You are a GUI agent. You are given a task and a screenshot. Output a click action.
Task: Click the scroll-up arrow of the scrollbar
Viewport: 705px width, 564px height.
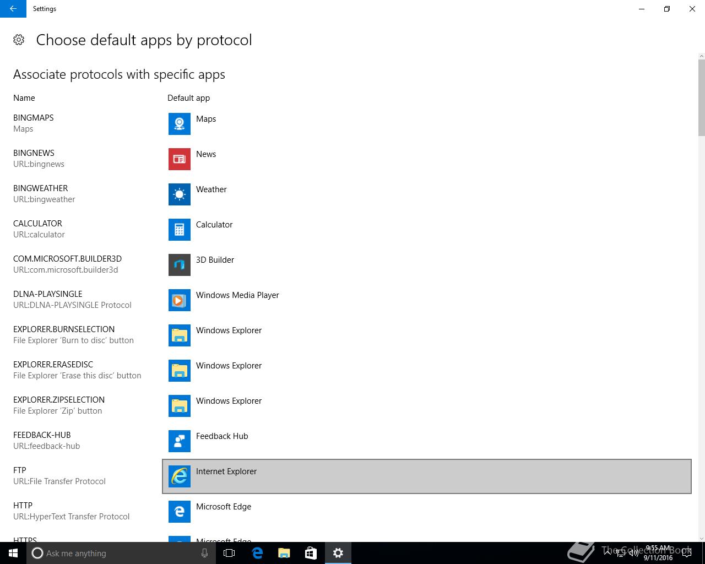pos(701,56)
